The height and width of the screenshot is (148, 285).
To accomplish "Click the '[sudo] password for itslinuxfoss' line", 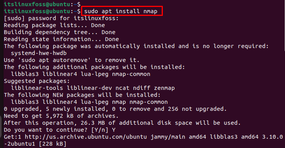I will click(x=61, y=18).
